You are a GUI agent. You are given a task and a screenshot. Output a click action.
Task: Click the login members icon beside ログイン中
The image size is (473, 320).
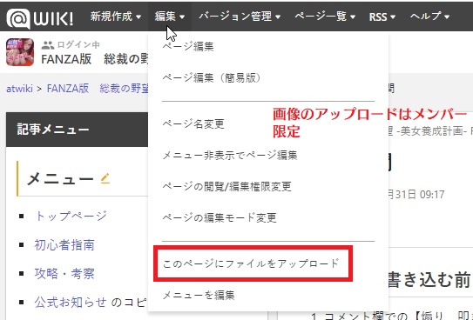[x=48, y=45]
